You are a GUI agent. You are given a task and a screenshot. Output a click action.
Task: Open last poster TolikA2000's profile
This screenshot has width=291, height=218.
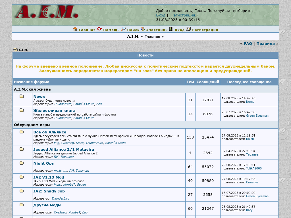[253, 169]
